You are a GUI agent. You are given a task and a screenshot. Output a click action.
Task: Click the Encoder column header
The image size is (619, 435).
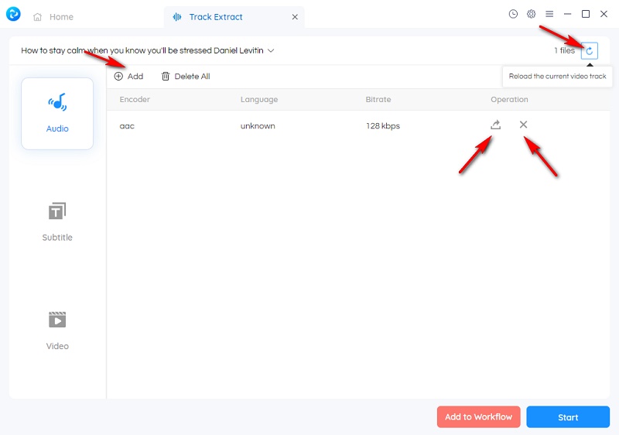pos(135,100)
